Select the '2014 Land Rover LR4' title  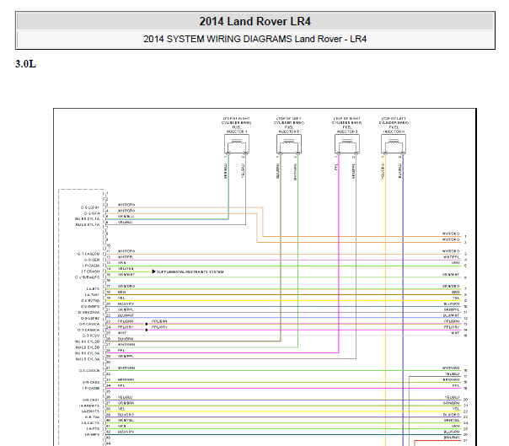tap(255, 21)
